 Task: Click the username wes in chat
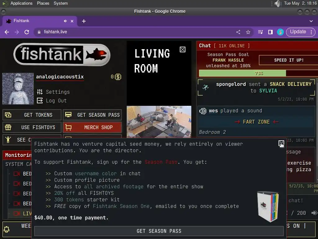[x=213, y=111]
